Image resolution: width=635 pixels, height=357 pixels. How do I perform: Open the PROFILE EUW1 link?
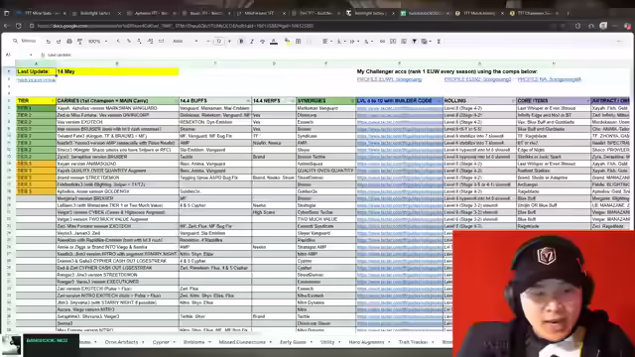389,79
